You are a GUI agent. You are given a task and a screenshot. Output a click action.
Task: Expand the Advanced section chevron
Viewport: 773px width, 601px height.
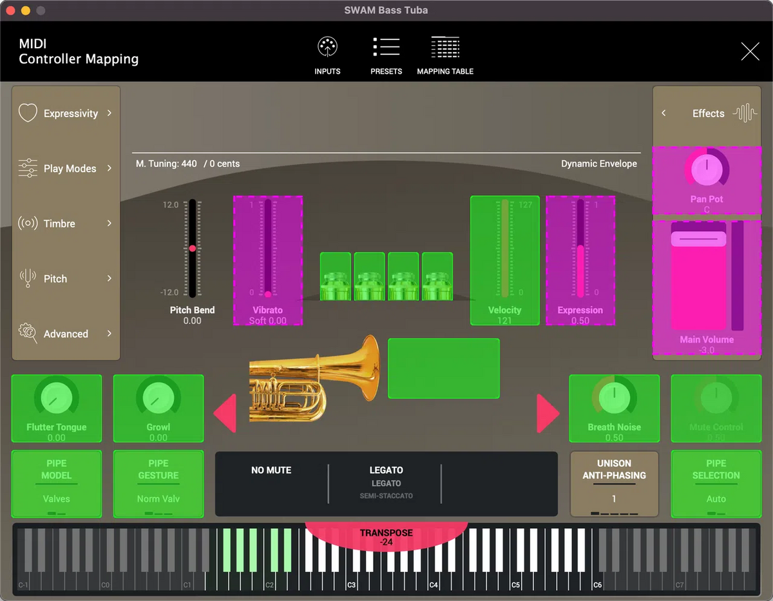click(110, 334)
